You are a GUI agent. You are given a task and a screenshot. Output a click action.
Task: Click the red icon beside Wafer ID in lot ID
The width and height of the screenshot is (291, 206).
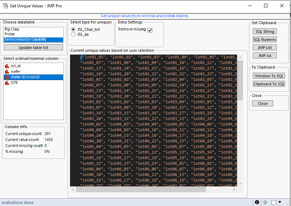click(7, 77)
